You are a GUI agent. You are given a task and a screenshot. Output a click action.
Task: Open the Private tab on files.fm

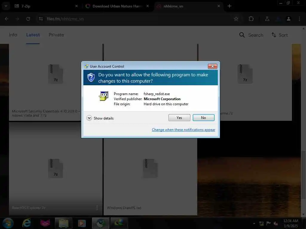point(56,35)
